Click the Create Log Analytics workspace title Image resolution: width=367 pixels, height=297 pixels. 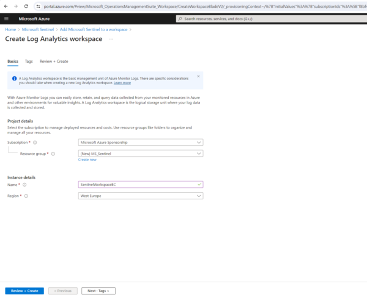point(54,39)
